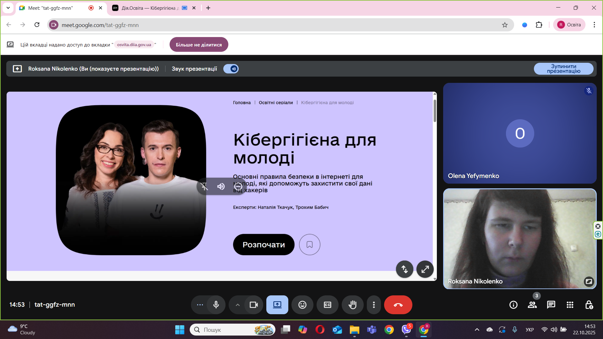
Task: Click Зупинити презентацію button
Action: pyautogui.click(x=563, y=69)
